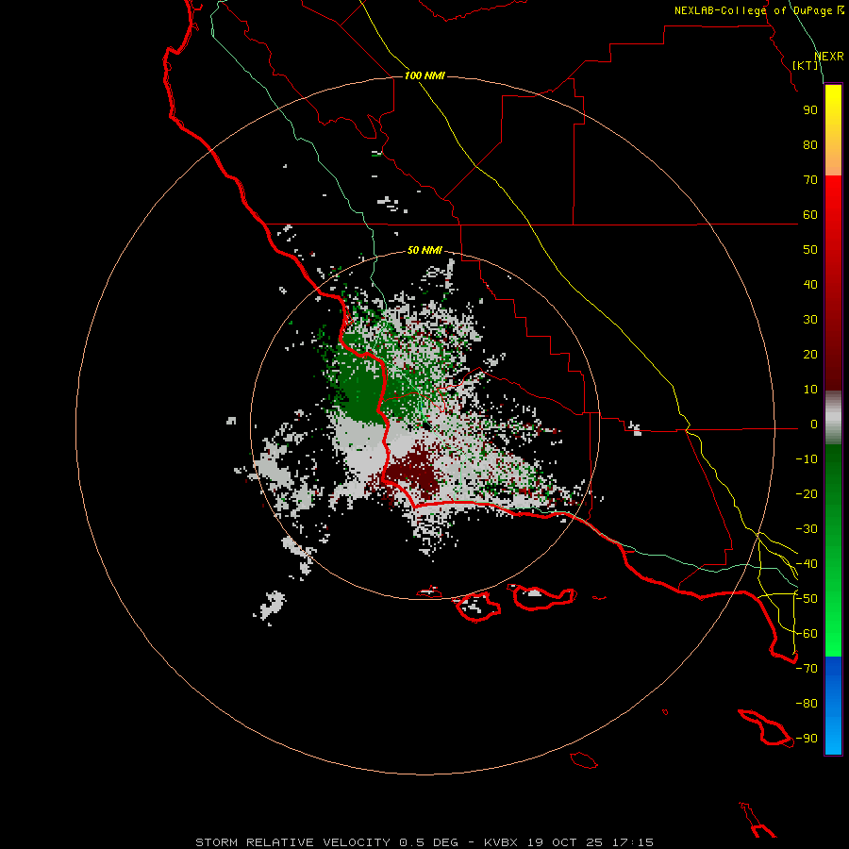
Task: Click the -20 value on velocity scale
Action: (x=807, y=494)
